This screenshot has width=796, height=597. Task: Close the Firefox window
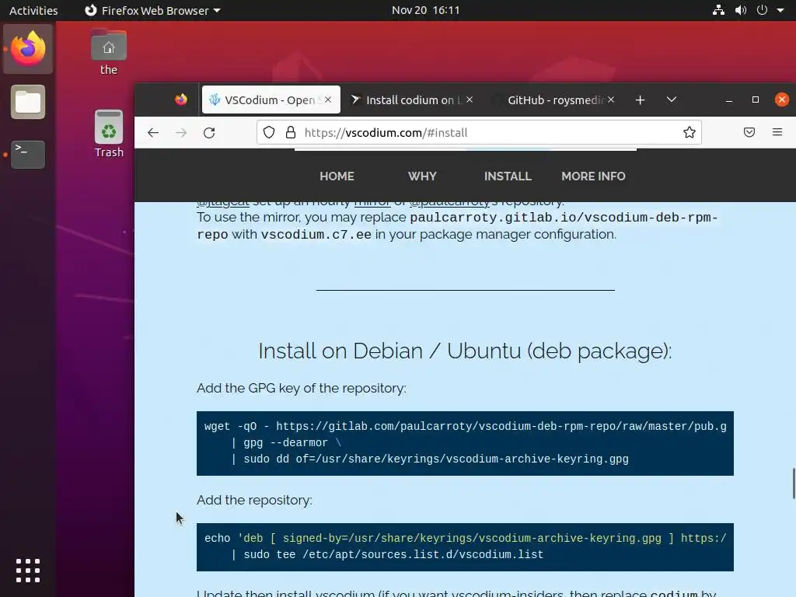point(782,99)
